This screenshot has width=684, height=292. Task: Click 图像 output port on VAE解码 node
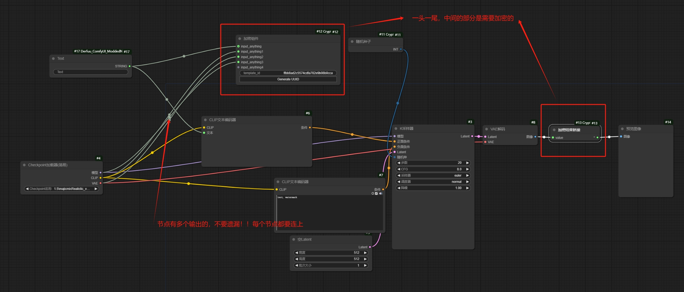click(535, 137)
